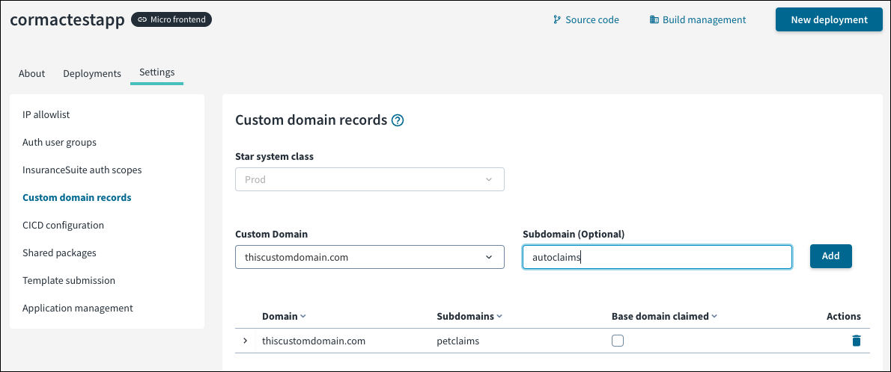Viewport: 891px width, 372px height.
Task: Open Application management settings
Action: point(78,308)
